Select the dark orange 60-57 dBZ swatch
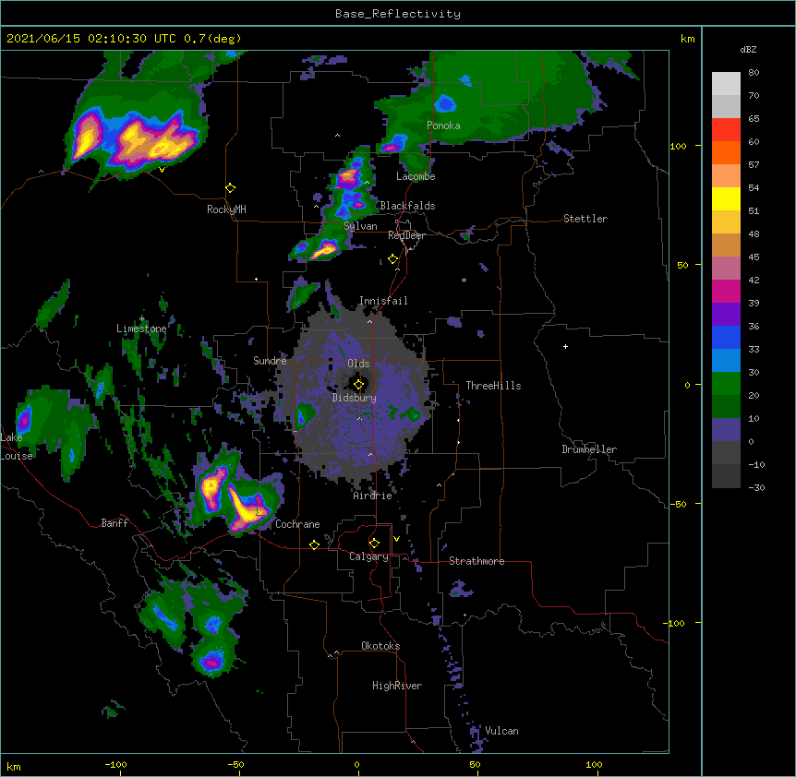 [726, 152]
